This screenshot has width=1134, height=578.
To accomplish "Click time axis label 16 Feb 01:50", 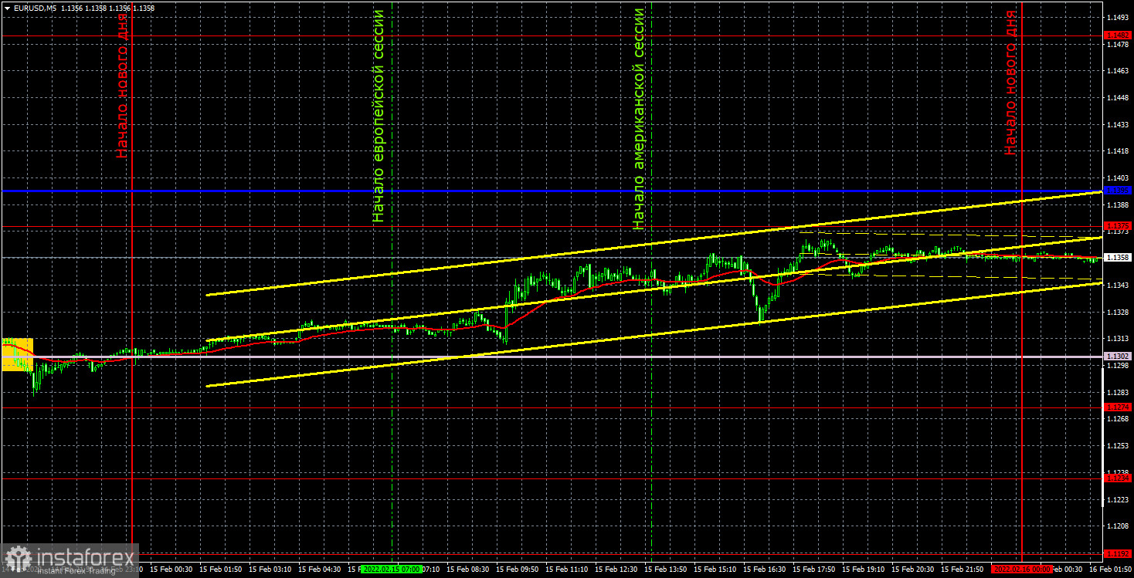I will coord(1110,569).
